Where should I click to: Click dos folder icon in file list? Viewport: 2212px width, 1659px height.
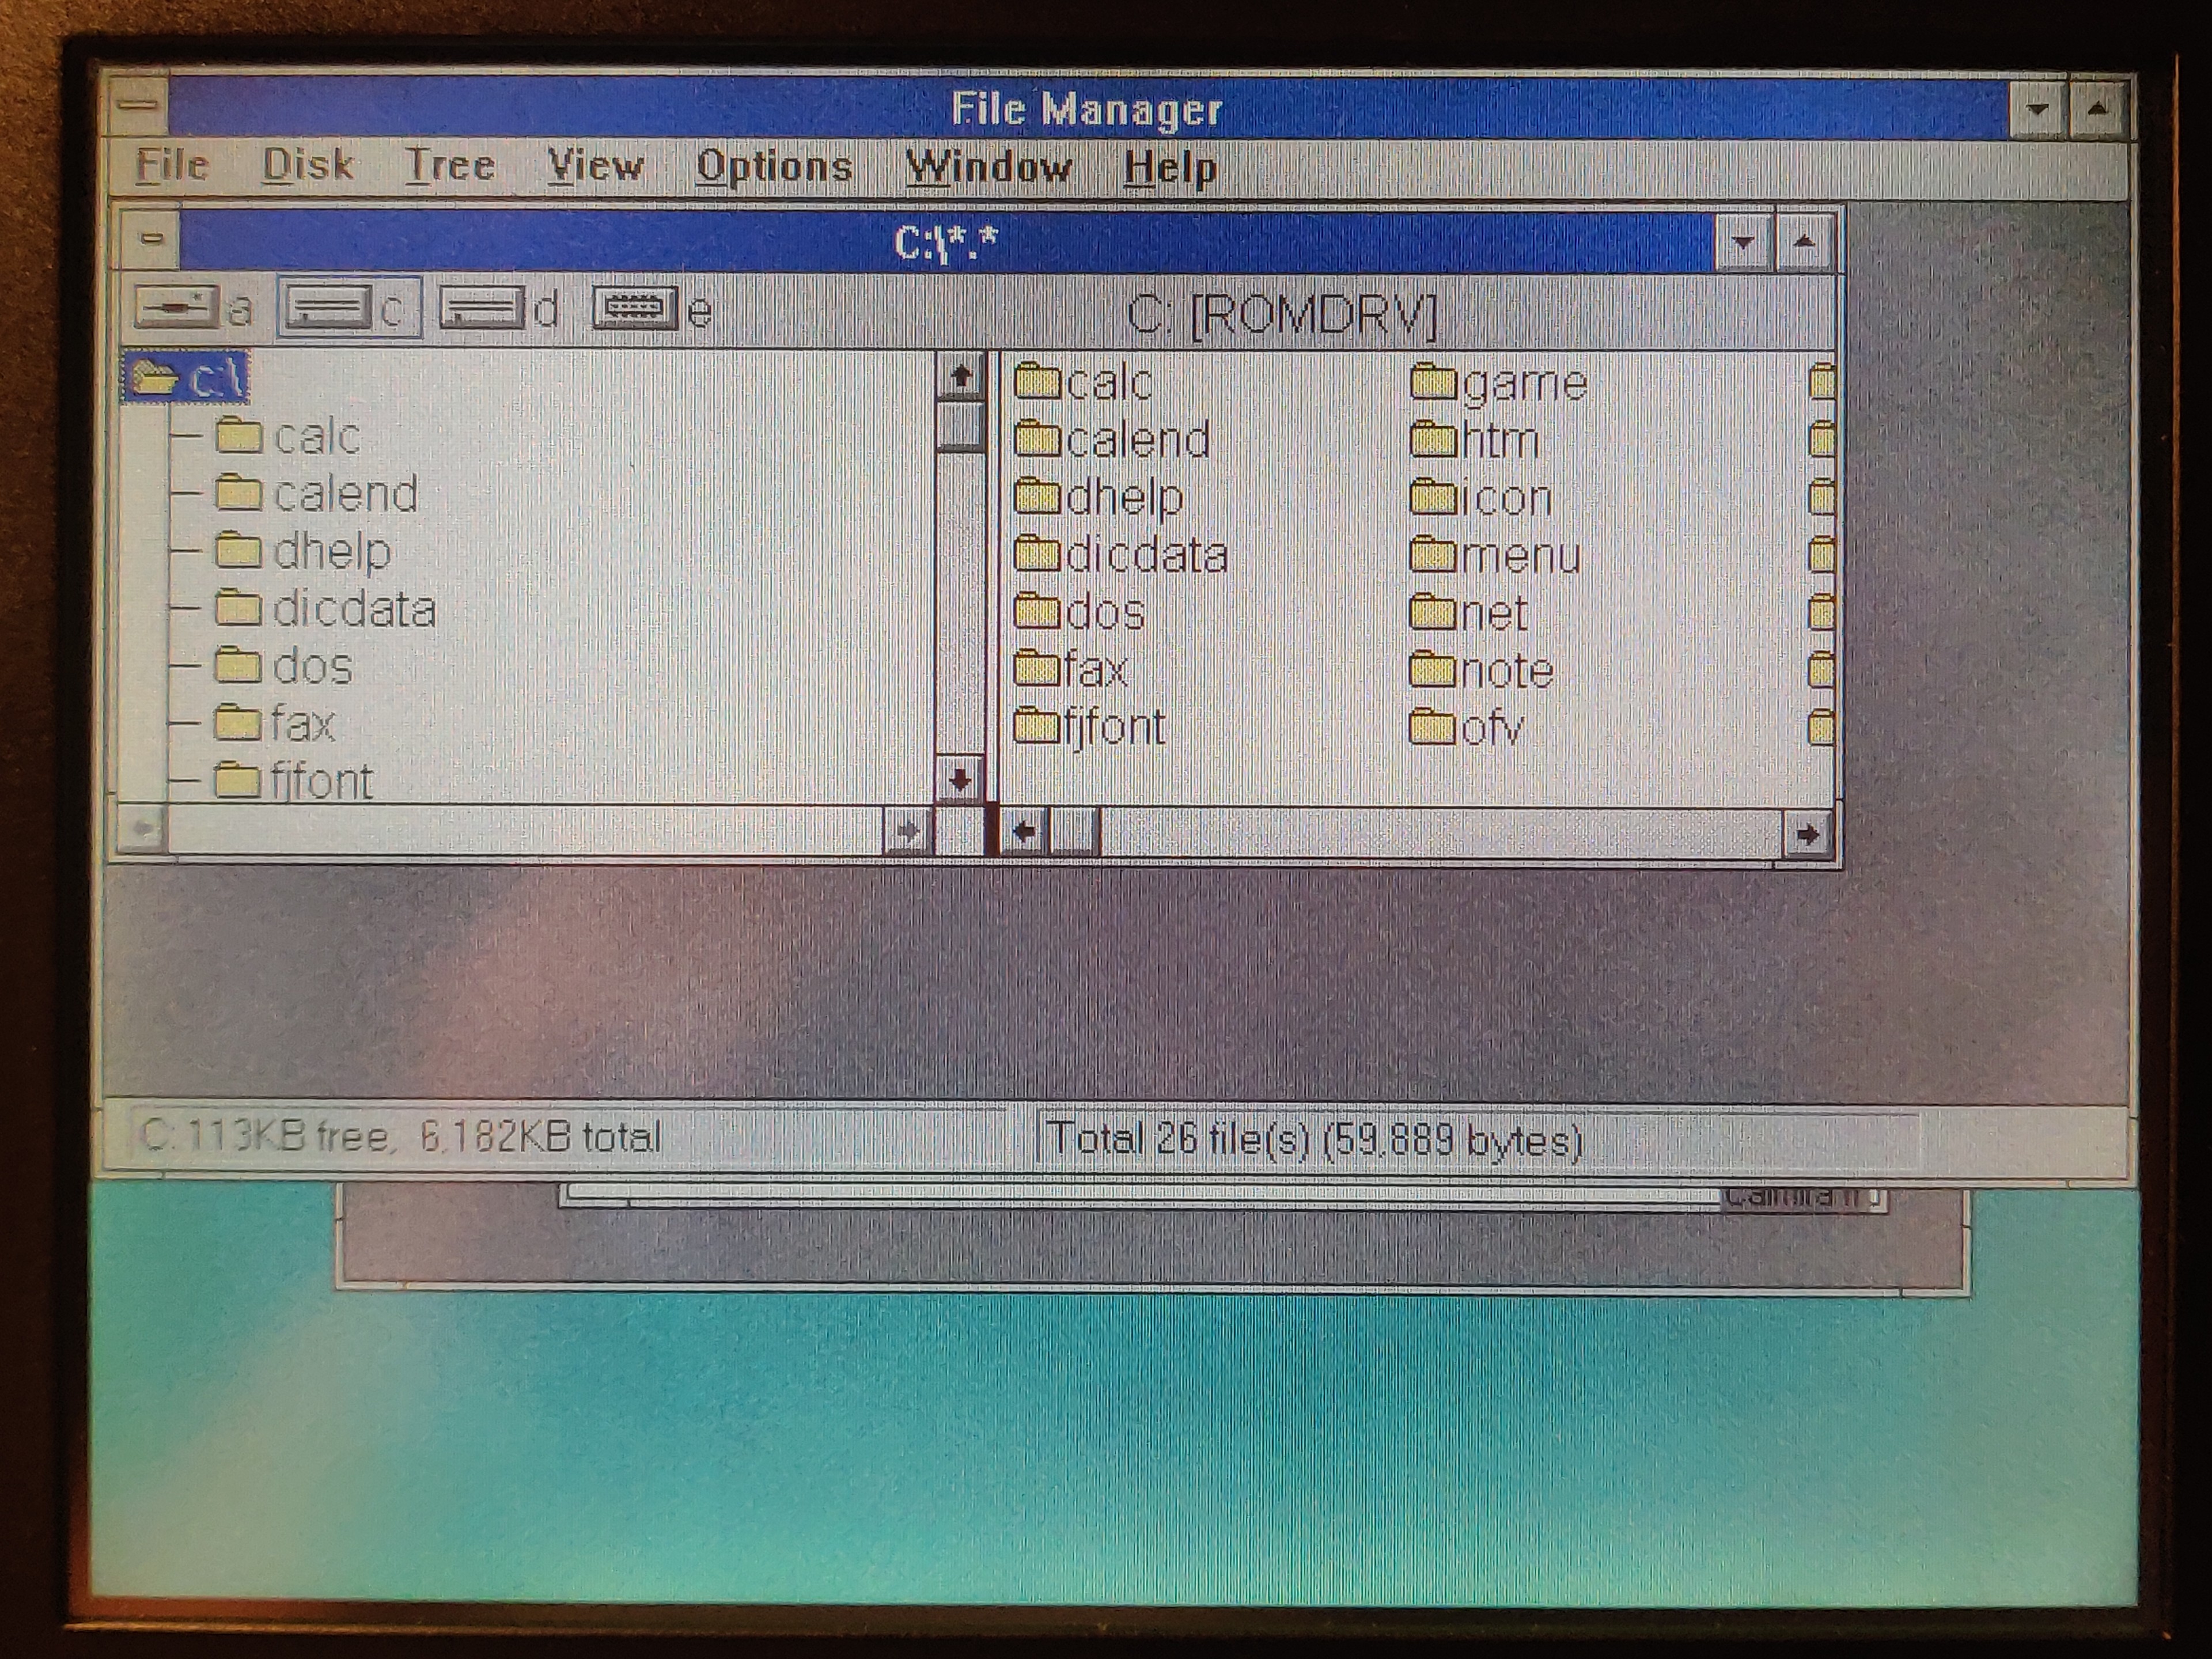1037,611
